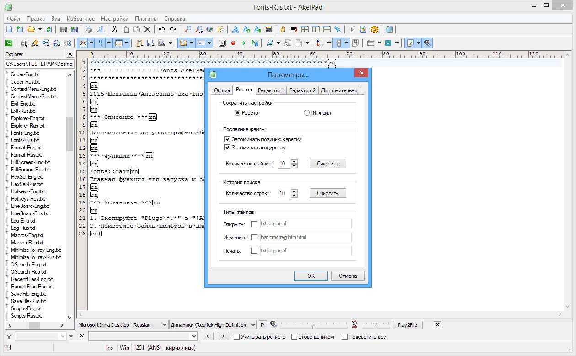
Task: Uncheck Запоминать кодировку checkbox
Action: (227, 148)
